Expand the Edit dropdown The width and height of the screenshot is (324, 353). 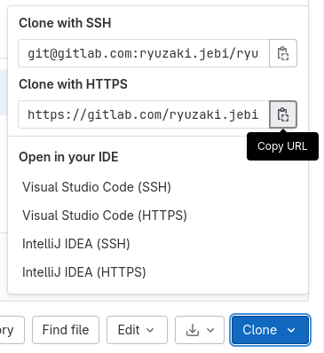pyautogui.click(x=137, y=330)
